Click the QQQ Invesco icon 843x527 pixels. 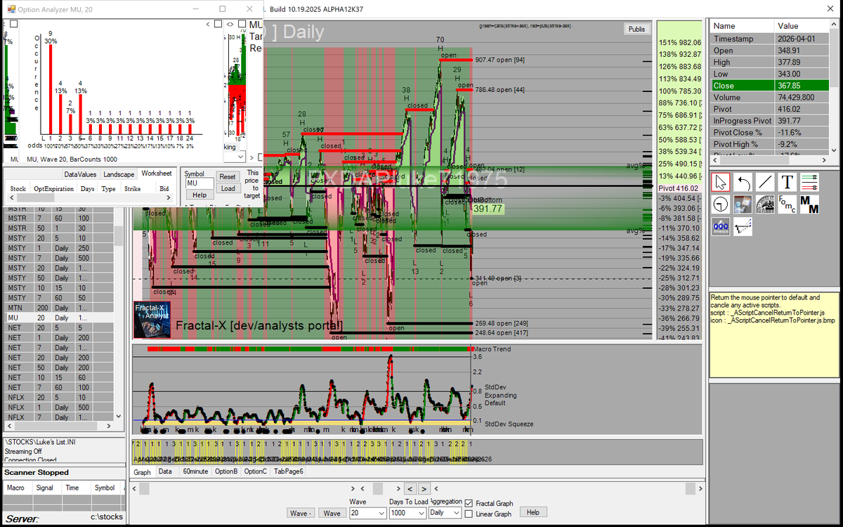click(x=720, y=226)
